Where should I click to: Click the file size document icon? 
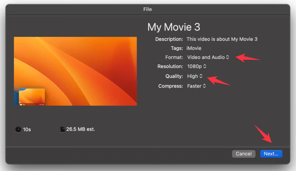(62, 129)
